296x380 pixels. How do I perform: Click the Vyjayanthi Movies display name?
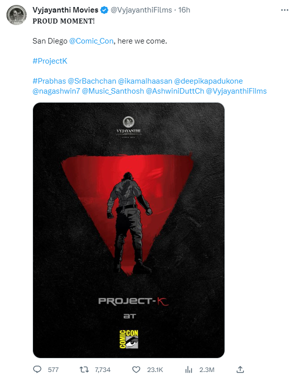click(65, 10)
